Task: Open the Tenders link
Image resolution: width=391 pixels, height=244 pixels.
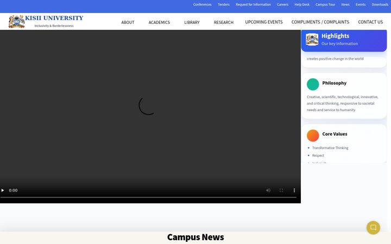Action: 223,4
